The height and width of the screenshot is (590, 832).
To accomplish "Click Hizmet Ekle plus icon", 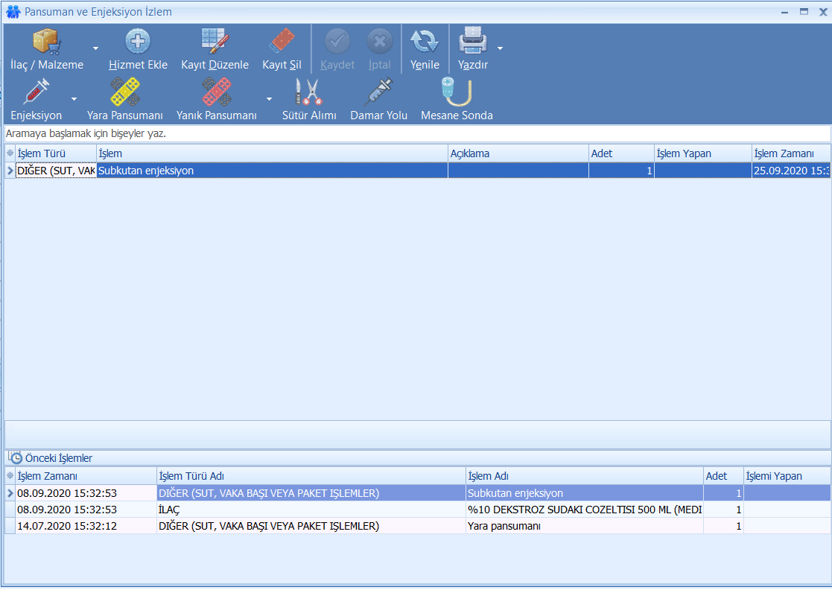I will click(138, 42).
